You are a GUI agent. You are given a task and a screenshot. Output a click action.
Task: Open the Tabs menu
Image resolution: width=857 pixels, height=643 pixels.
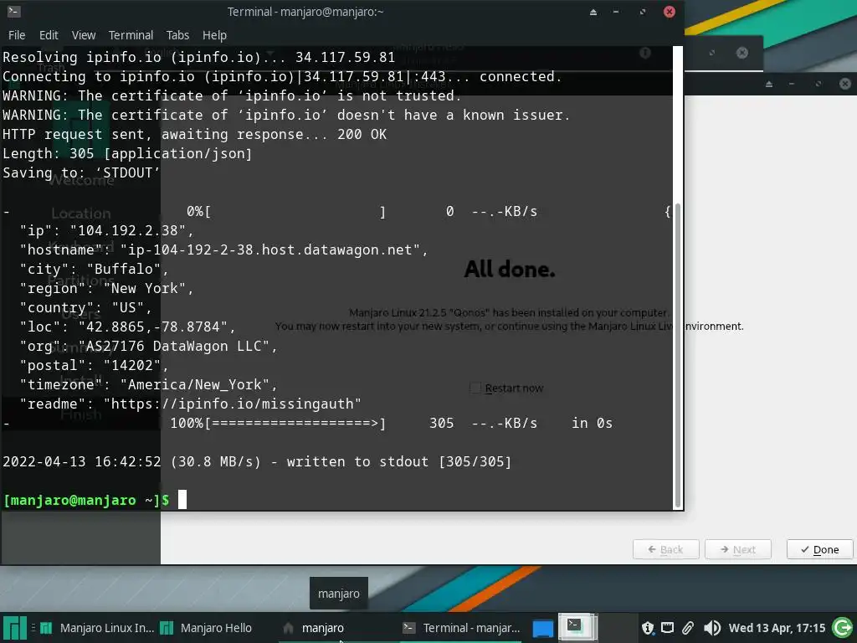pyautogui.click(x=177, y=35)
